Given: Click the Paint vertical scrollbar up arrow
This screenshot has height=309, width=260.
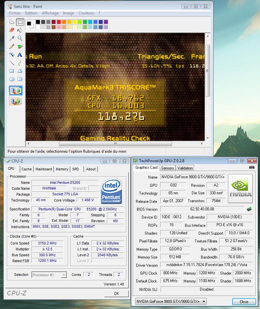Looking at the screenshot, I should 208,36.
